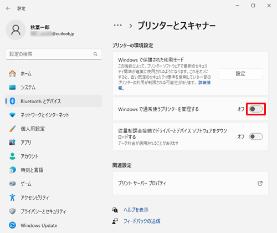Open ゲーム settings category
The width and height of the screenshot is (277, 233).
click(54, 184)
